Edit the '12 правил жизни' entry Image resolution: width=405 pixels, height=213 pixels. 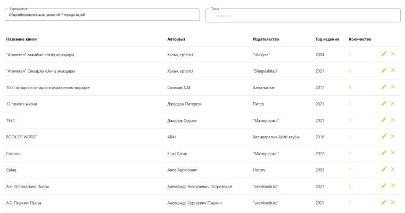coord(384,103)
